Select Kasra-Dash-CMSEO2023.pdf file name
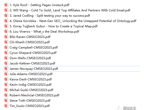The height and width of the screenshot is (110, 144). pos(30,79)
